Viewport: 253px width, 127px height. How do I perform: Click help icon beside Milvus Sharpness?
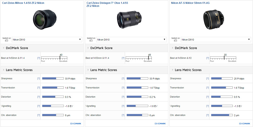pos(38,79)
